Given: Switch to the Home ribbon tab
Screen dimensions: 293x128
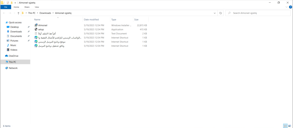Looking at the screenshot, I should pos(16,7).
